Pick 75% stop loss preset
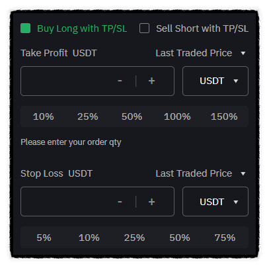The height and width of the screenshot is (268, 269). pos(225,238)
